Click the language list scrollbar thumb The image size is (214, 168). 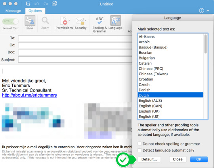[206, 44]
